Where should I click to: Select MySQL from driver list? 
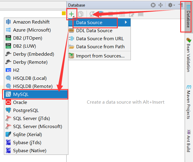36,94
